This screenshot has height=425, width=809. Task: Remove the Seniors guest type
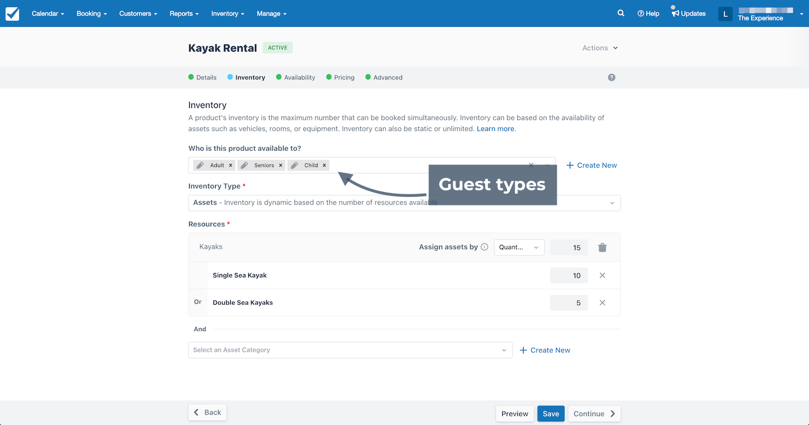[281, 165]
